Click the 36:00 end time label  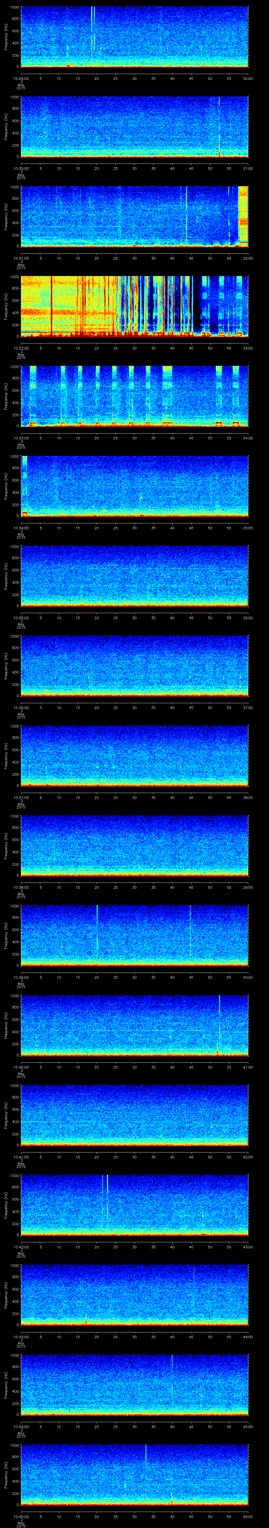[x=248, y=618]
